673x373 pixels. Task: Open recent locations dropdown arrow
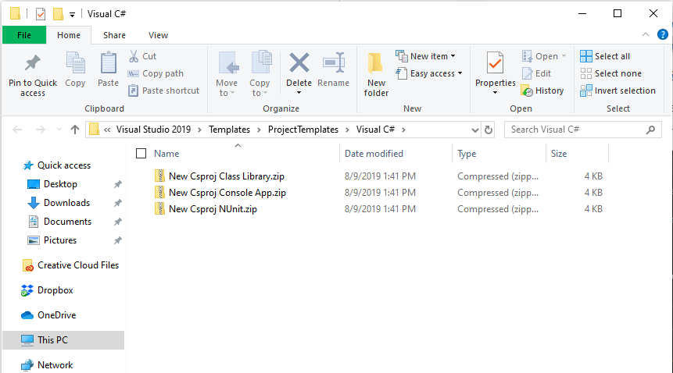[59, 130]
